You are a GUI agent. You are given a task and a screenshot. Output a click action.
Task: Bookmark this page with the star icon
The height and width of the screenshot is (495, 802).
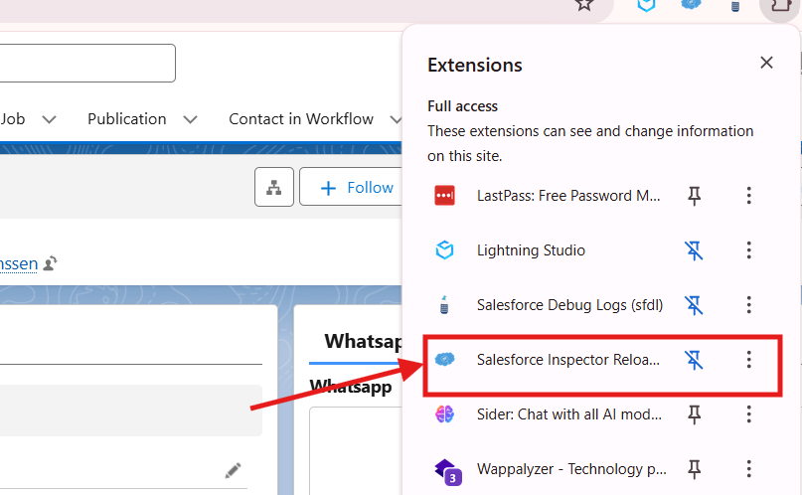click(x=584, y=5)
